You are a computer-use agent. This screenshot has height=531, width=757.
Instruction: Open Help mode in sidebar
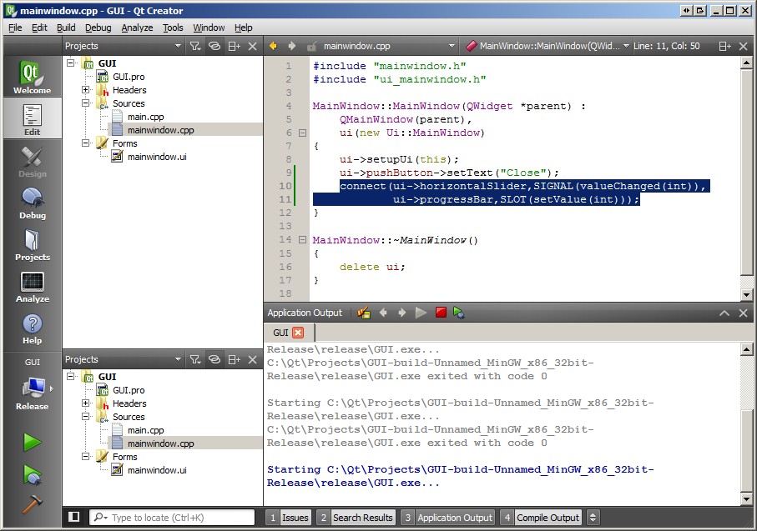coord(32,328)
